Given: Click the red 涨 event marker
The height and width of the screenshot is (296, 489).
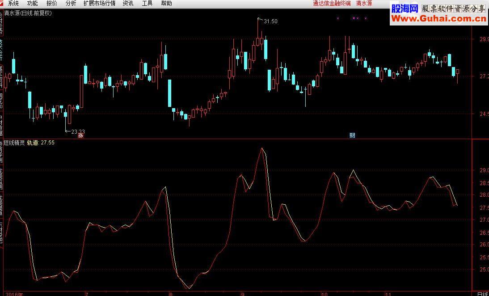Looking at the screenshot, I should coord(81,135).
